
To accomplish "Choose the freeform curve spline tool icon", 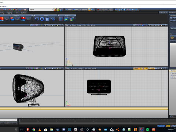I will pyautogui.click(x=53, y=19).
